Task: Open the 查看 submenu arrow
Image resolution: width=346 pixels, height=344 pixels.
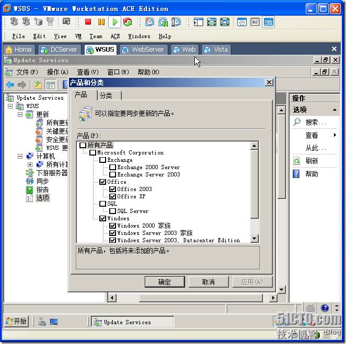Action: [335, 135]
